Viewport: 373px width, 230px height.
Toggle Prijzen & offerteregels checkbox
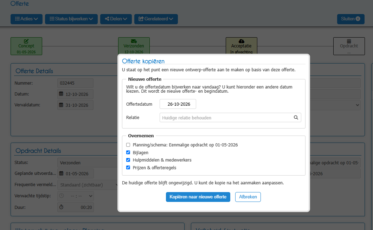pos(128,167)
